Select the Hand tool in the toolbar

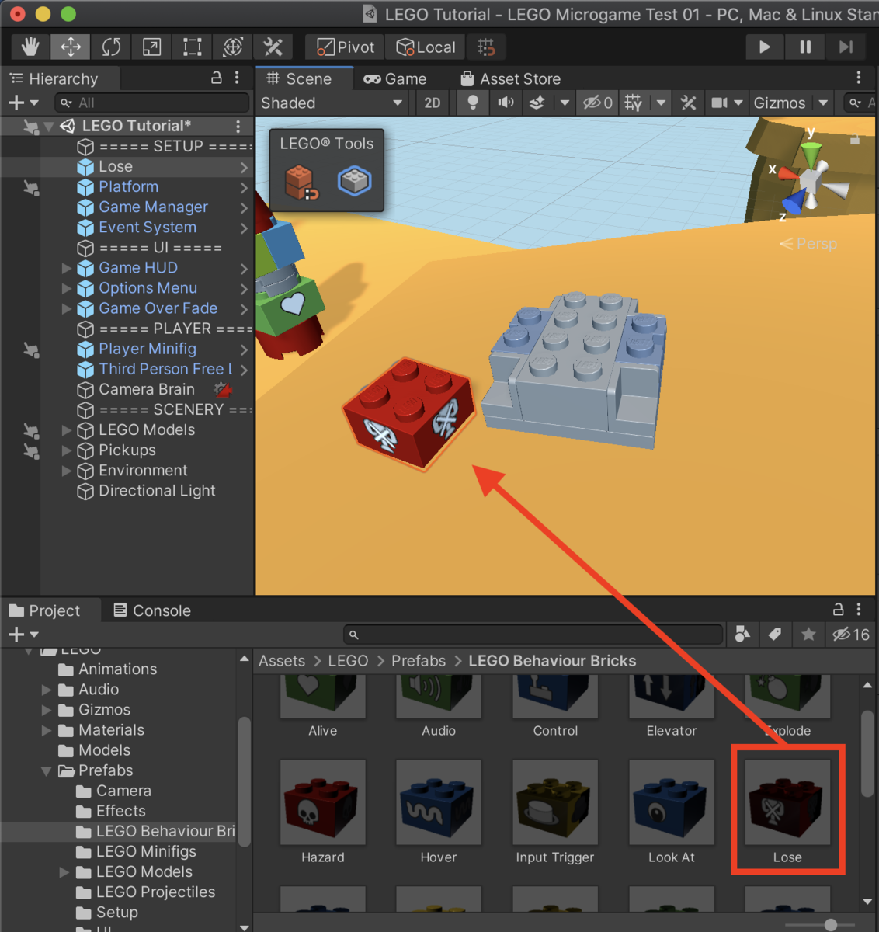(x=30, y=47)
